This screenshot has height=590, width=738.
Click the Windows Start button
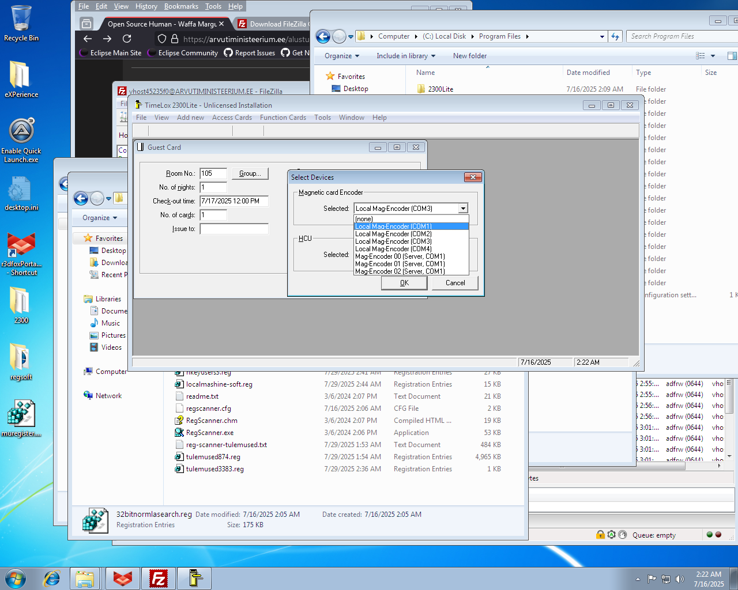(16, 578)
